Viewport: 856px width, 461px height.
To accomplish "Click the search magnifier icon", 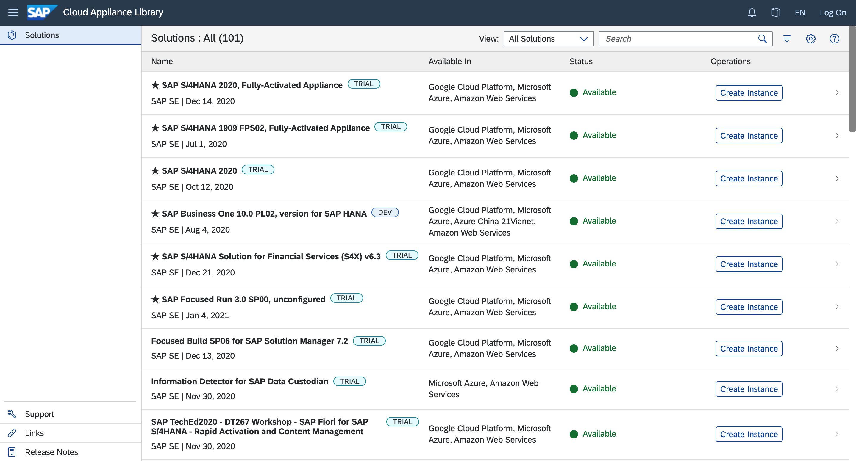I will click(763, 39).
